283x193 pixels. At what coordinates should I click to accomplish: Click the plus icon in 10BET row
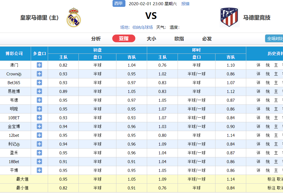coord(39,118)
